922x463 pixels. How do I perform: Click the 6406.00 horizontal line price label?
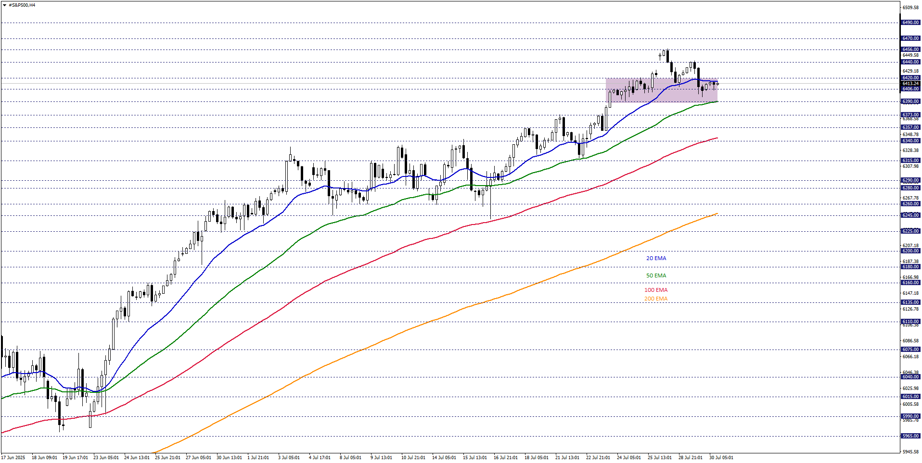(910, 89)
